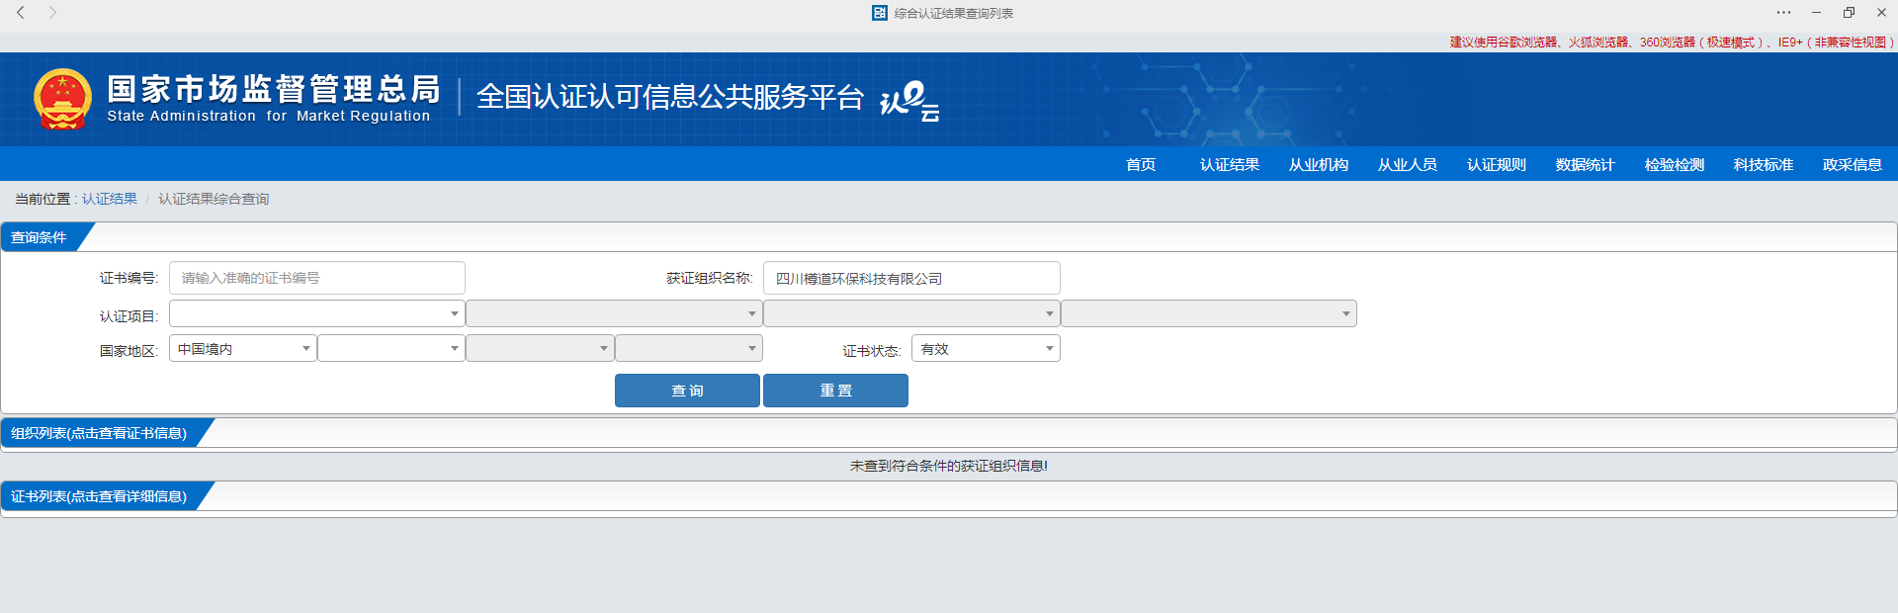Click the 未查到符合条件的获证组织信息 message

coord(949,466)
